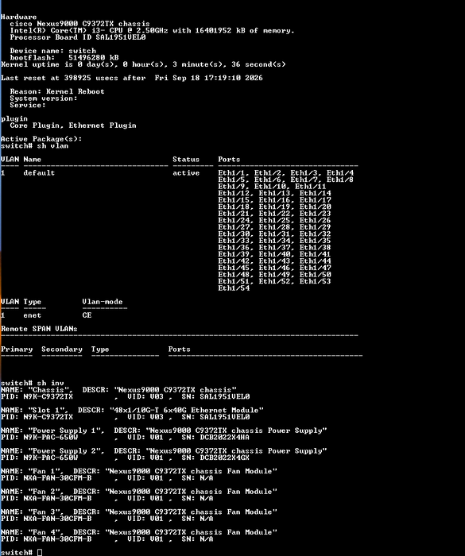Viewport: 465px width, 556px height.
Task: Click the 'default' VLAN name entry
Action: (39, 173)
